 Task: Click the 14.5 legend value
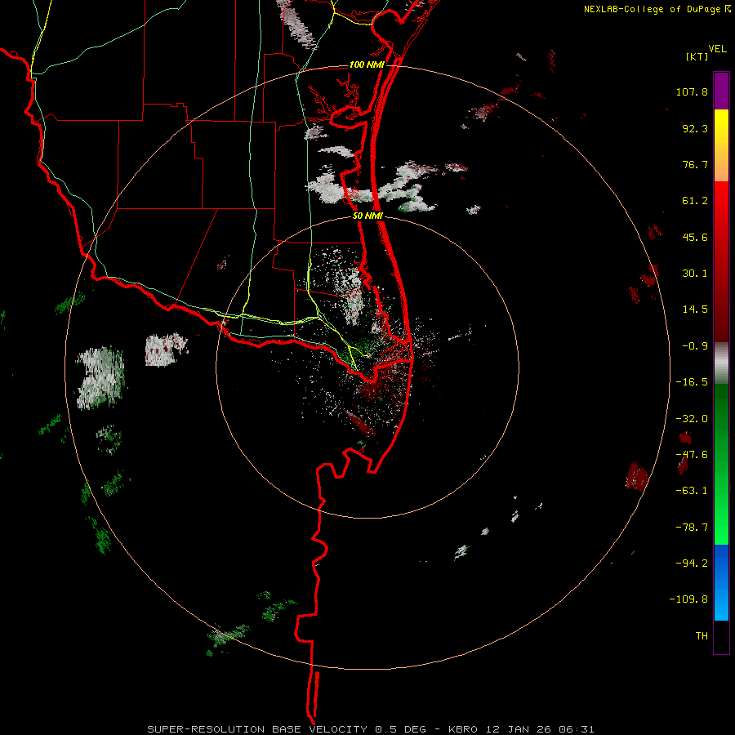695,310
